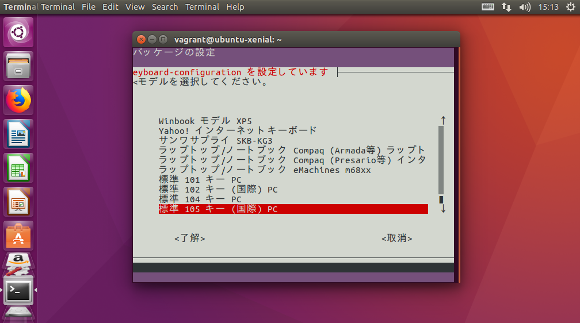This screenshot has height=323, width=580.
Task: Open the Files manager from the dock
Action: pos(18,67)
